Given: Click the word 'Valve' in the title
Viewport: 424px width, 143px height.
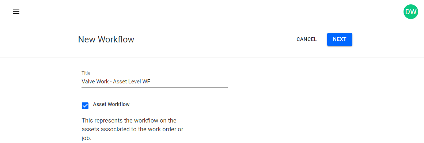Looking at the screenshot, I should 88,81.
